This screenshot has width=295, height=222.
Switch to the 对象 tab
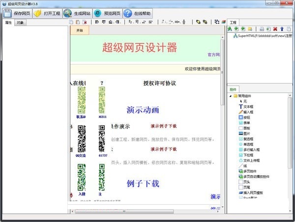[x=20, y=23]
